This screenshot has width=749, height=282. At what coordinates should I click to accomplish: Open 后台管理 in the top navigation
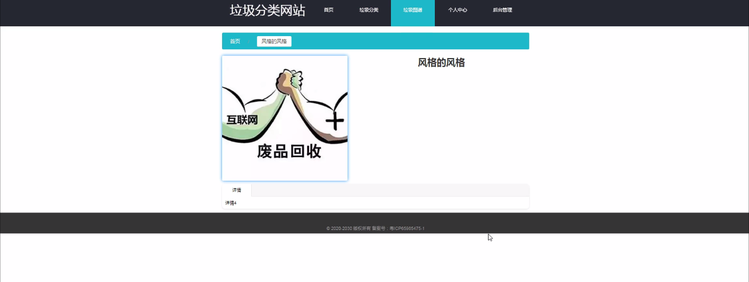502,10
